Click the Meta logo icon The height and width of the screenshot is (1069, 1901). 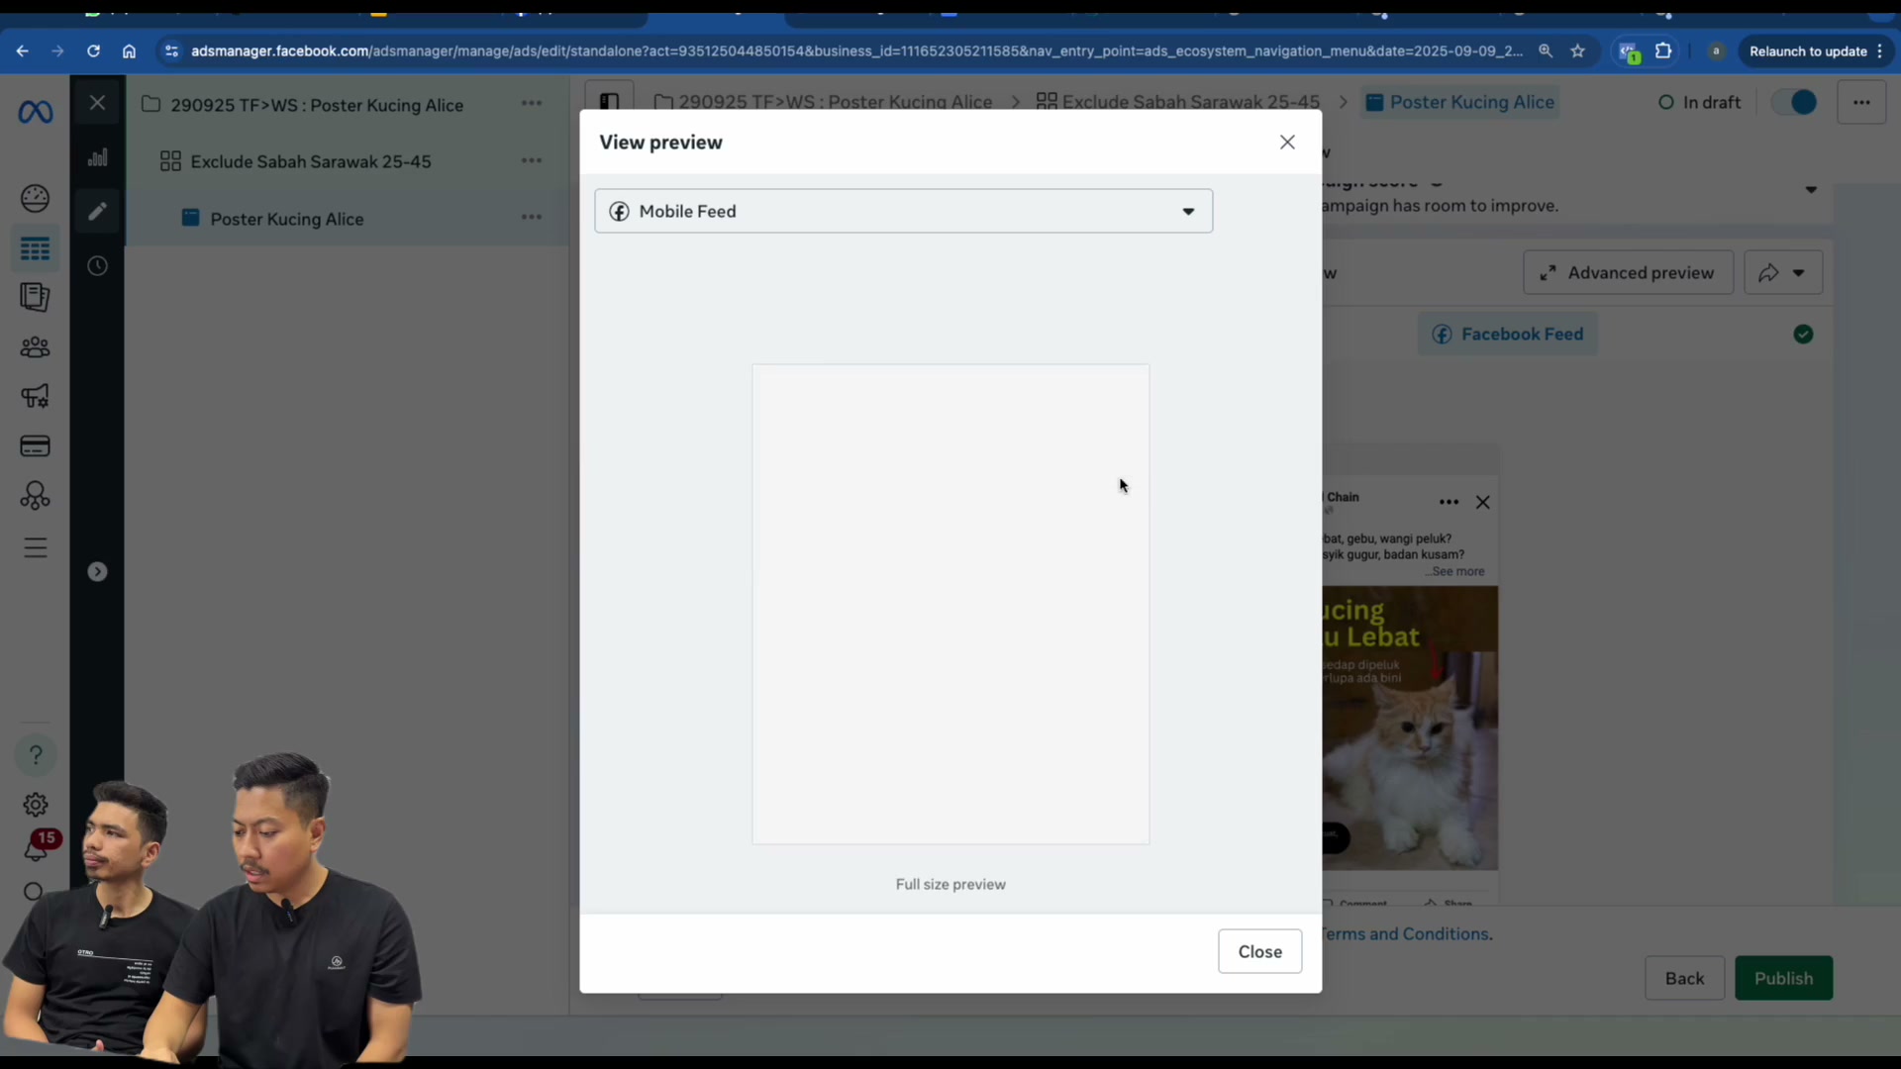36,113
